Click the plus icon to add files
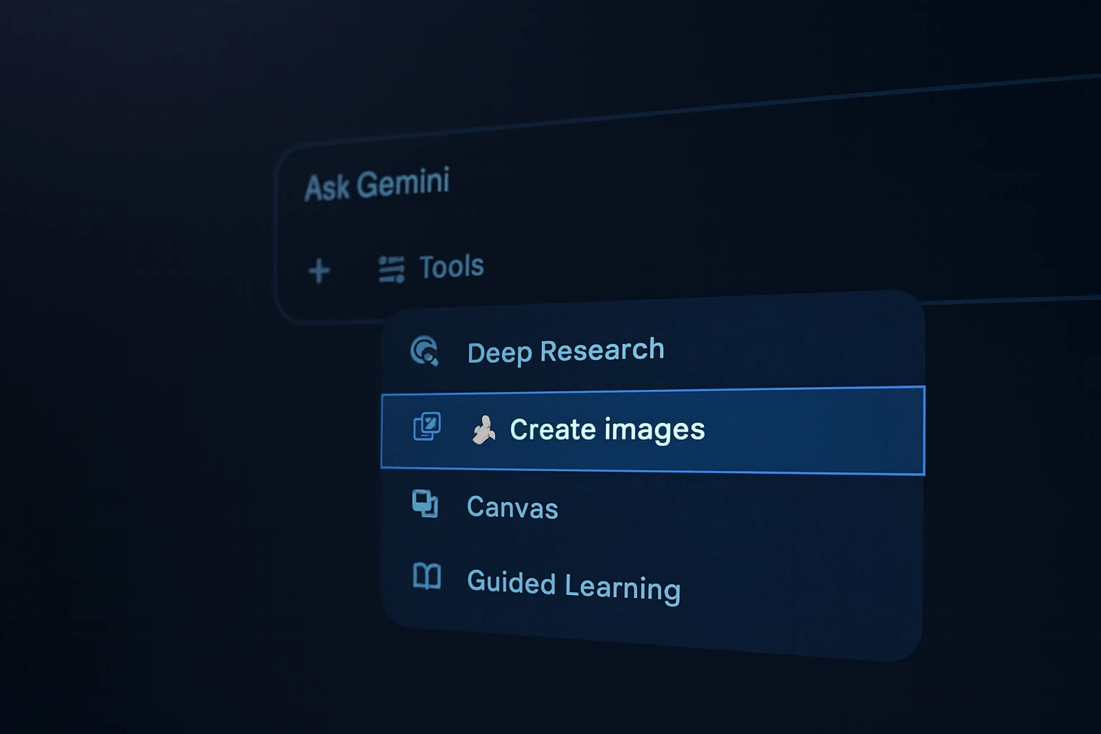The width and height of the screenshot is (1101, 734). click(x=319, y=272)
